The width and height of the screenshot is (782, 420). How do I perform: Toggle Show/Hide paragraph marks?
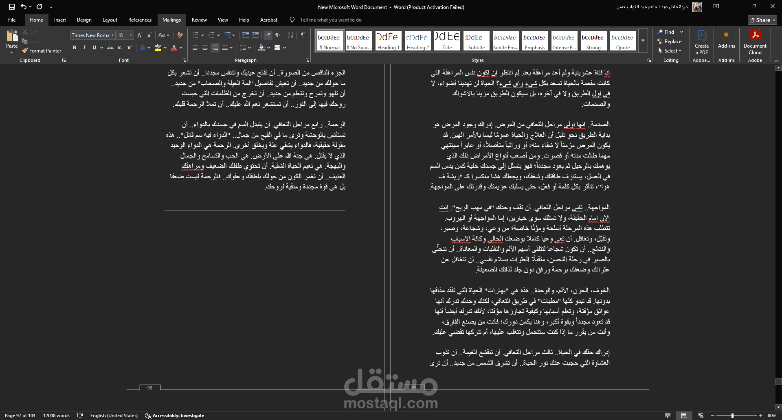click(x=303, y=35)
